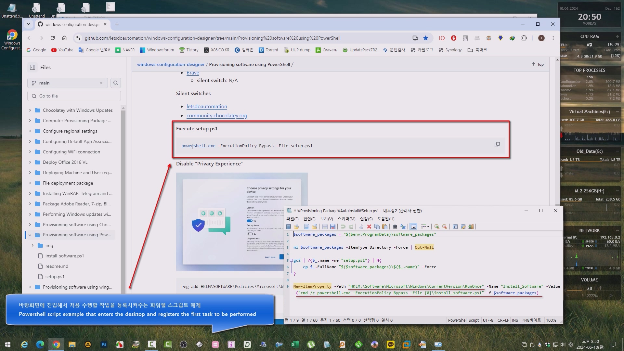Collapse the GitHub file tree side panel
The height and width of the screenshot is (351, 624).
pyautogui.click(x=32, y=67)
